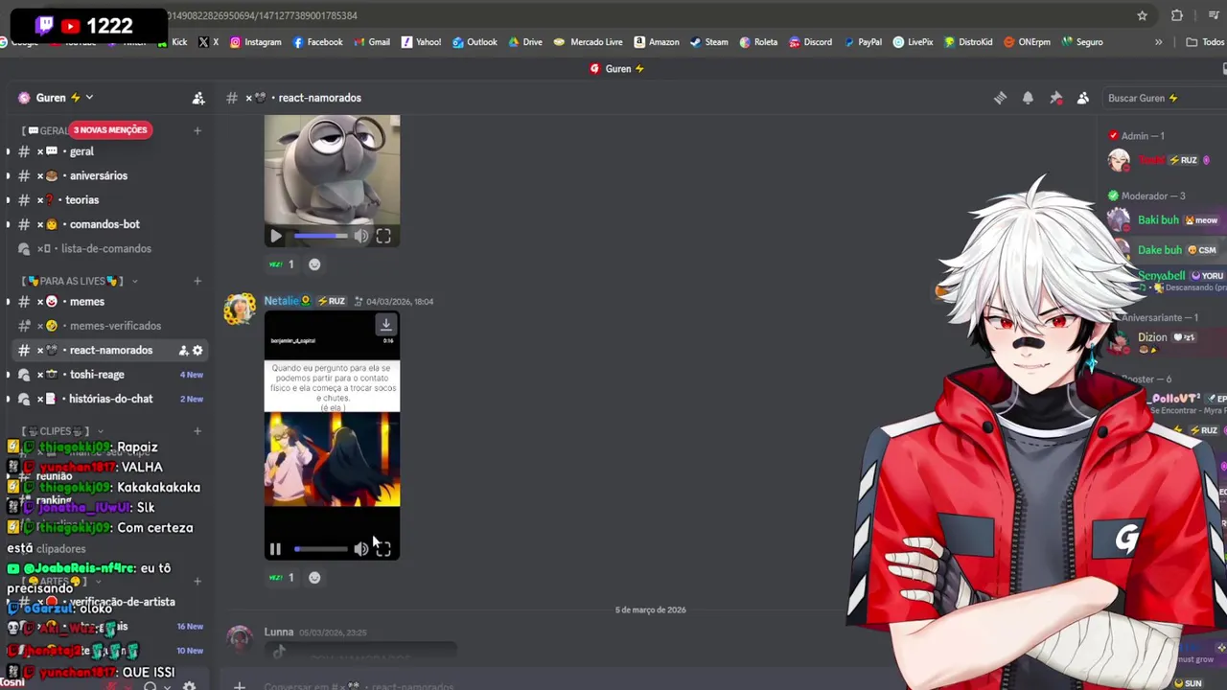The height and width of the screenshot is (690, 1227).
Task: Open the Kick bookmark
Action: coord(172,42)
